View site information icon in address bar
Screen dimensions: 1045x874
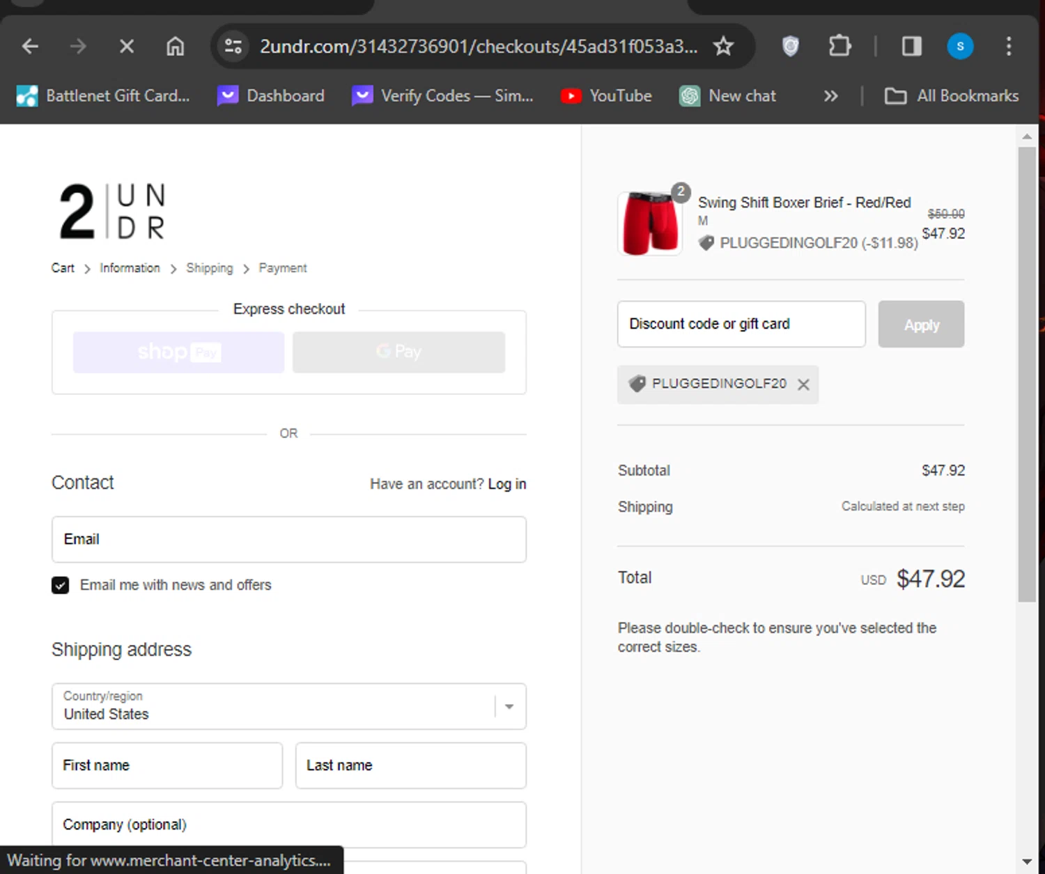pos(233,47)
